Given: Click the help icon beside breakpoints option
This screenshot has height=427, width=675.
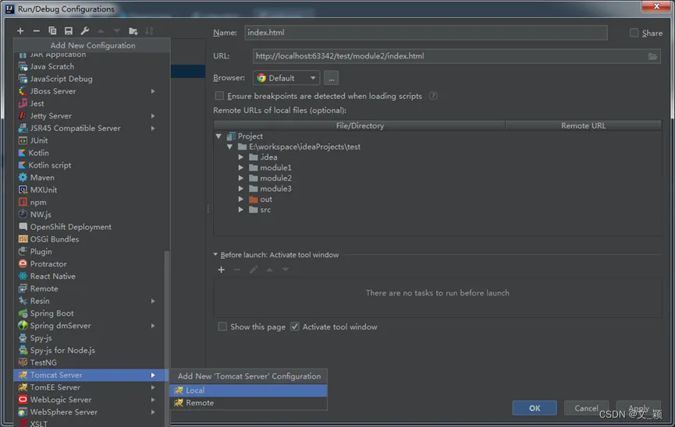Looking at the screenshot, I should coord(433,96).
